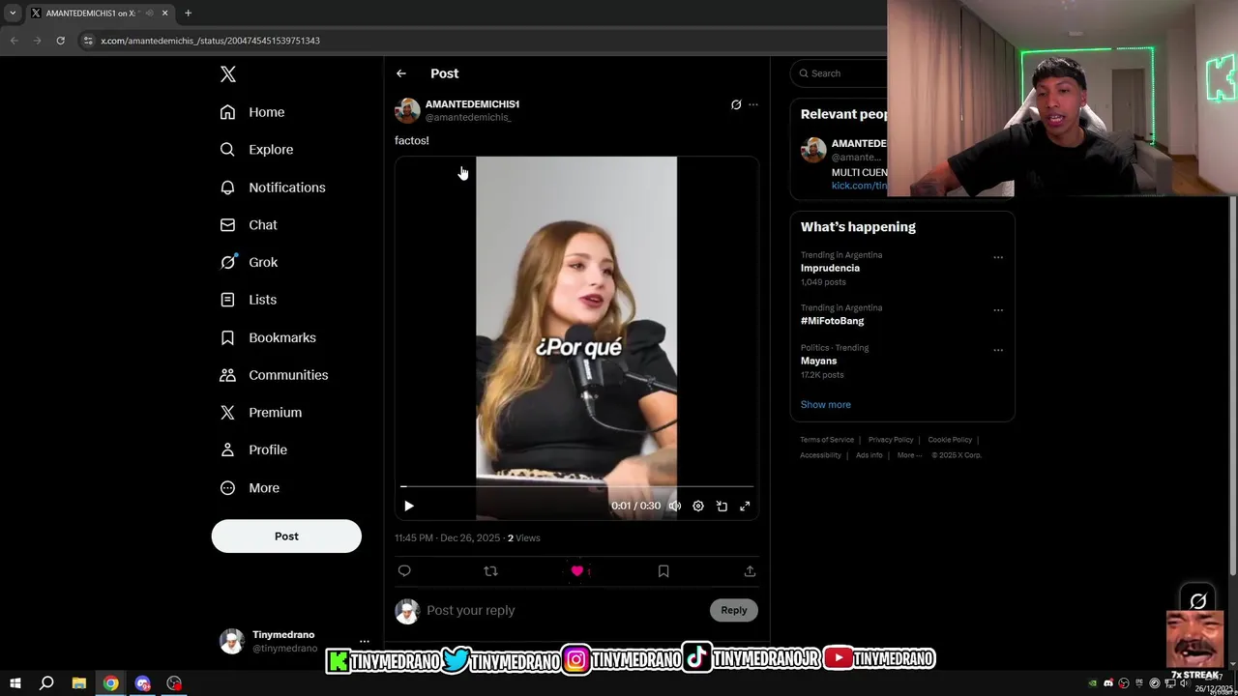Open the #MiFotoBang trending topic
Viewport: 1238px width, 696px height.
(x=832, y=321)
